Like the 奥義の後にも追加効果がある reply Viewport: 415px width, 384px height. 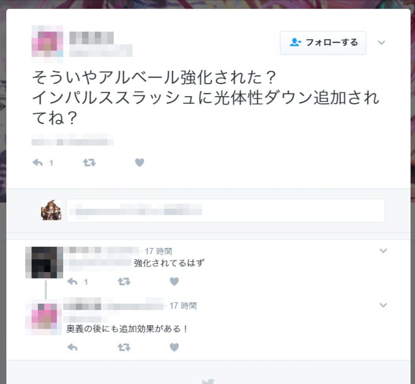pyautogui.click(x=174, y=347)
